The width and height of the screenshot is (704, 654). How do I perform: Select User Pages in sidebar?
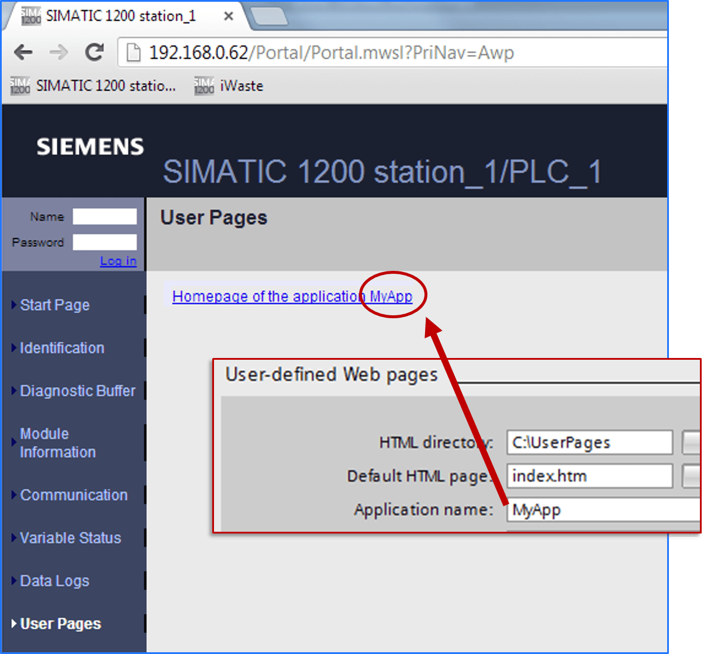pos(60,624)
